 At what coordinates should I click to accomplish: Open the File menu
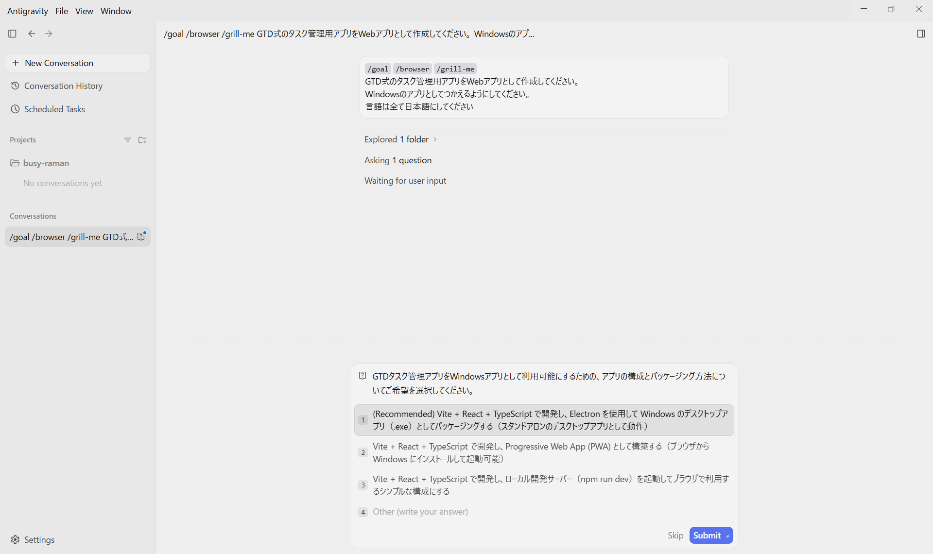62,11
